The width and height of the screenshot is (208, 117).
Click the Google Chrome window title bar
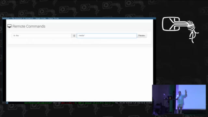79,18
